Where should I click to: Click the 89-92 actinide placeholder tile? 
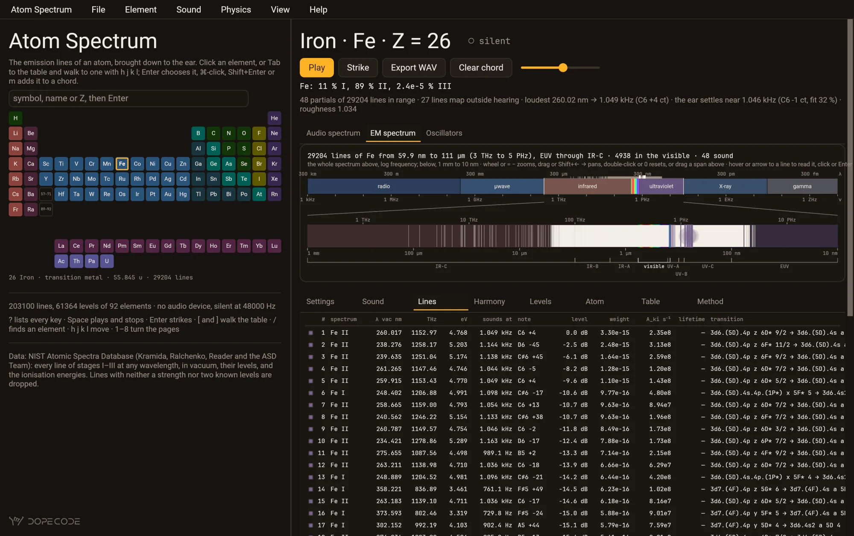point(46,209)
